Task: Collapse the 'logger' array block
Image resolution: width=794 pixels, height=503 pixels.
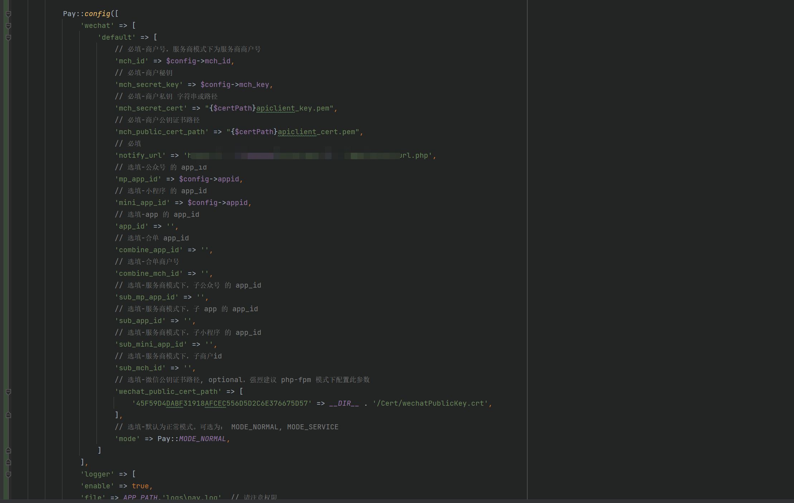Action: (x=8, y=474)
